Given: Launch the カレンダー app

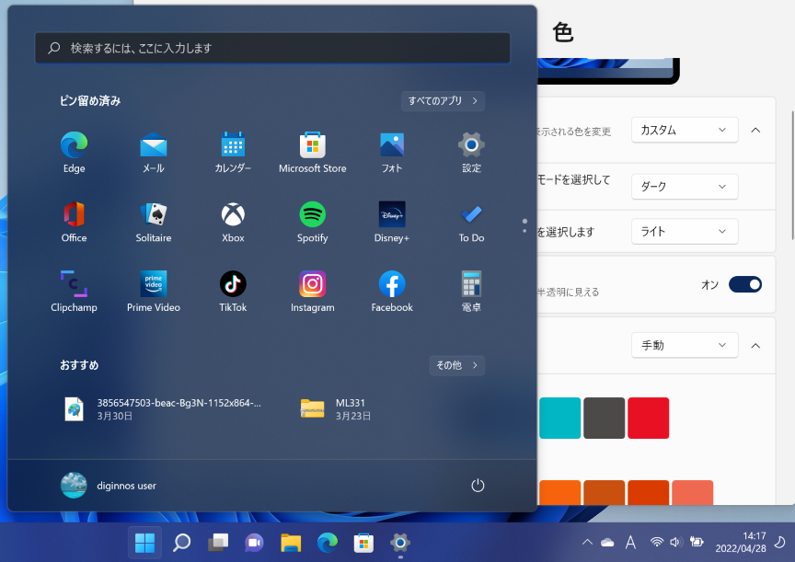Looking at the screenshot, I should (233, 152).
